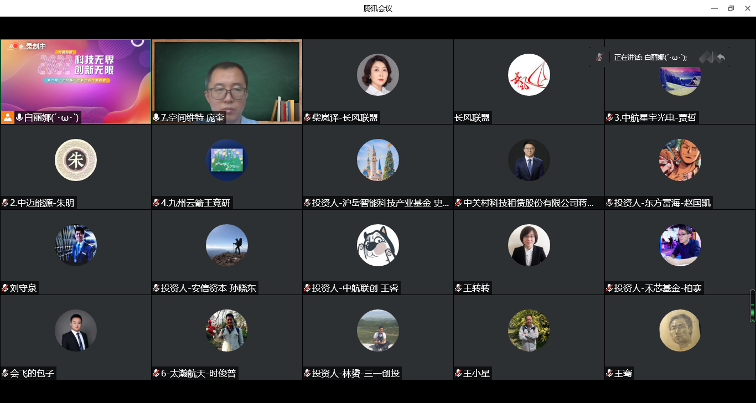756x403 pixels.
Task: Click the mic icon next to 4.九州云箭王竞研
Action: coord(156,203)
